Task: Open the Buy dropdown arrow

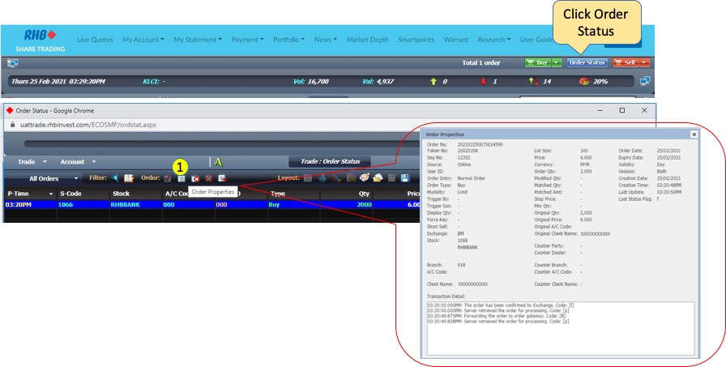Action: click(x=557, y=62)
